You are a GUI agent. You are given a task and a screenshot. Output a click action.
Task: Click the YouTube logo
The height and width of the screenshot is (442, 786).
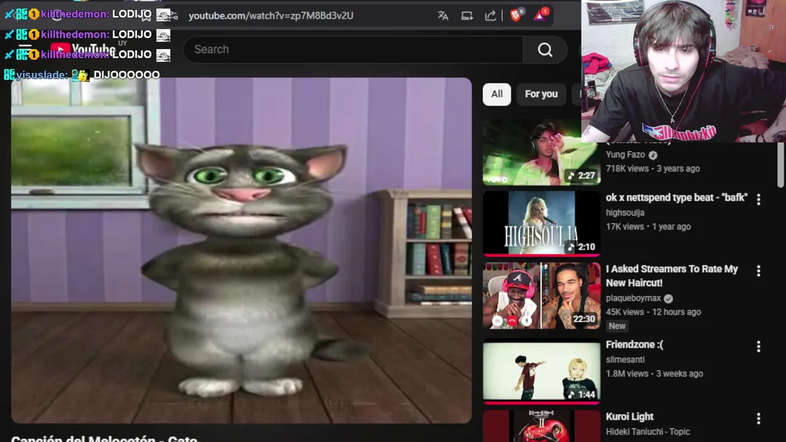(x=83, y=49)
